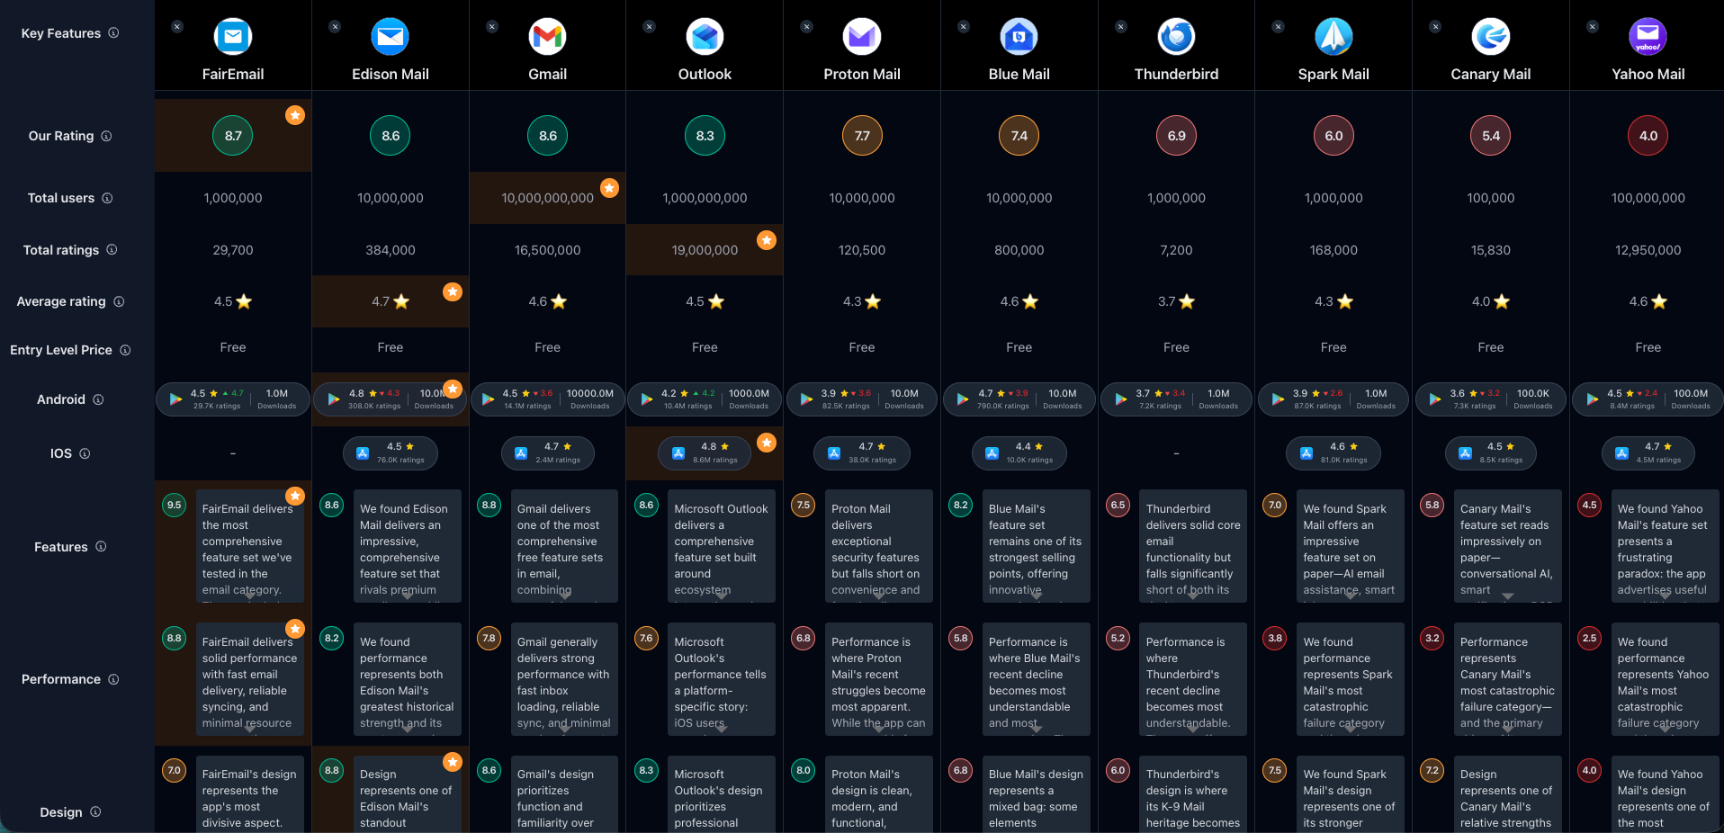Screen dimensions: 1724x833
Task: Click the Spark Mail paper plane logo
Action: pos(1333,37)
